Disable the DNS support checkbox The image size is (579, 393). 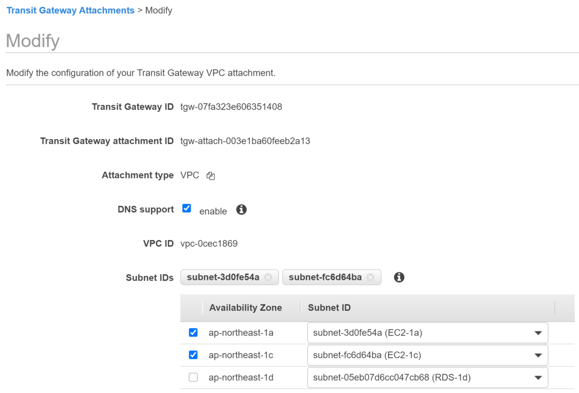tap(187, 209)
